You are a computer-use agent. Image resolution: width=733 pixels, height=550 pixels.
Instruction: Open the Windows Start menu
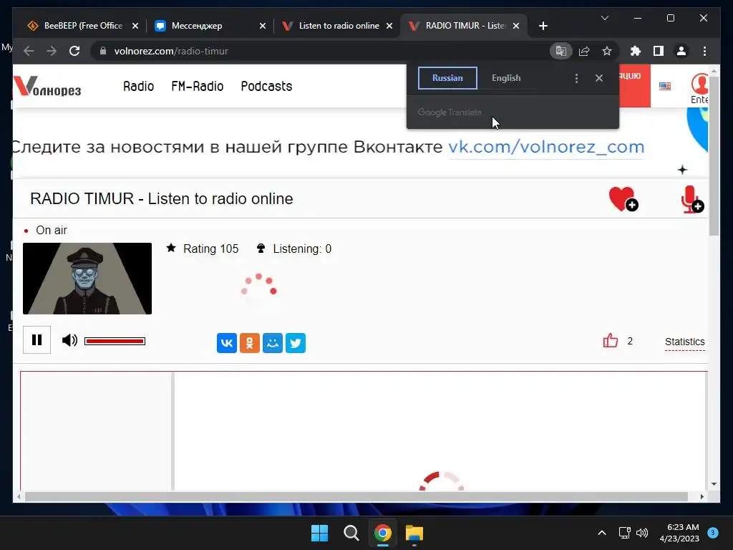coord(320,533)
